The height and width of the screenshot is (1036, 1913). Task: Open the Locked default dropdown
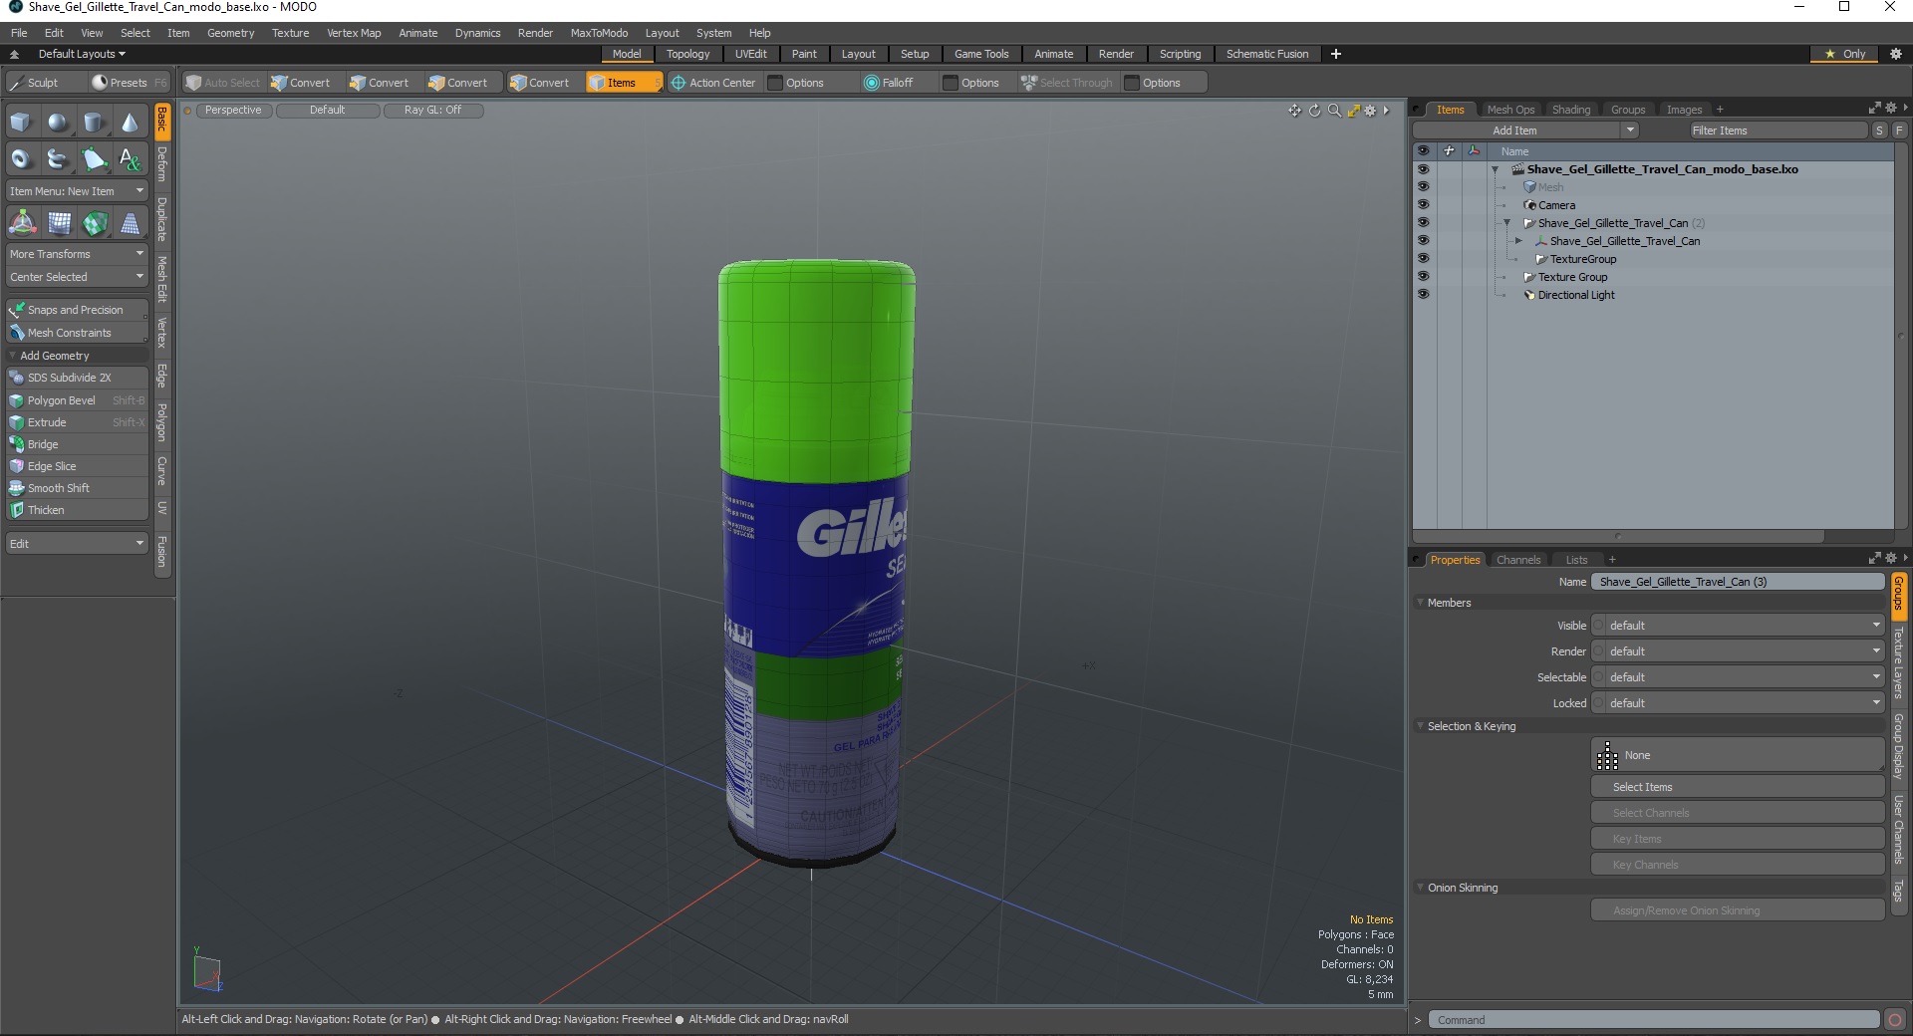point(1738,703)
